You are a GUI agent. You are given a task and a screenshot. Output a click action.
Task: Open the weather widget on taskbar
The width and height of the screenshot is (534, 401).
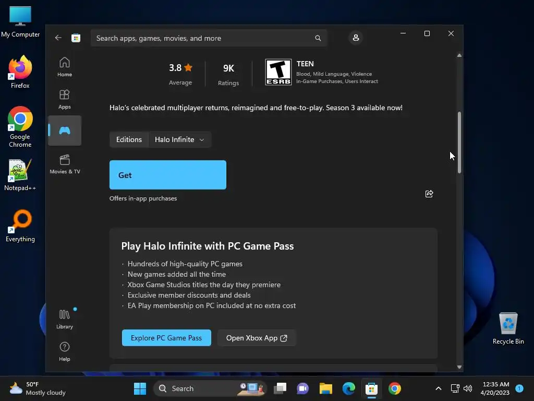pos(38,388)
